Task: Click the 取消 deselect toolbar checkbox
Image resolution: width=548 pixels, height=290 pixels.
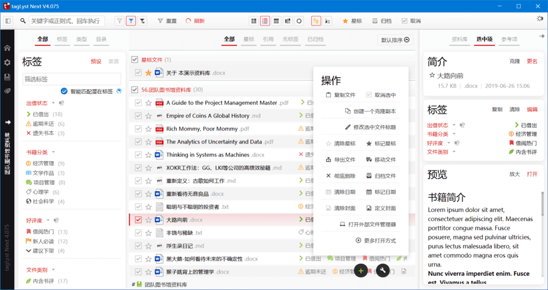Action: (411, 21)
